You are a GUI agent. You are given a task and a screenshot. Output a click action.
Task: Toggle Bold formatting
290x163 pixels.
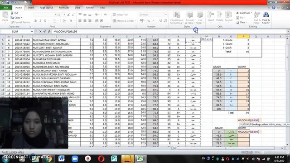35,21
